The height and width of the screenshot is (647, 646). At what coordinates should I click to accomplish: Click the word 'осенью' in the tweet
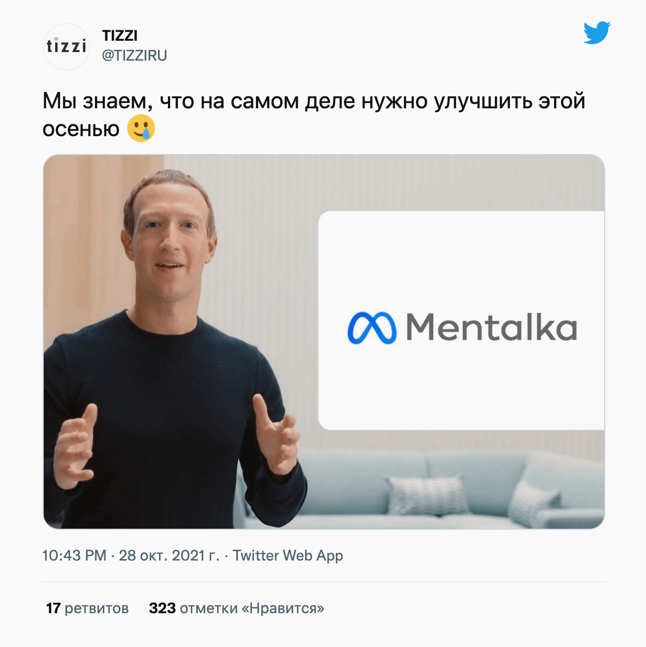(x=81, y=129)
